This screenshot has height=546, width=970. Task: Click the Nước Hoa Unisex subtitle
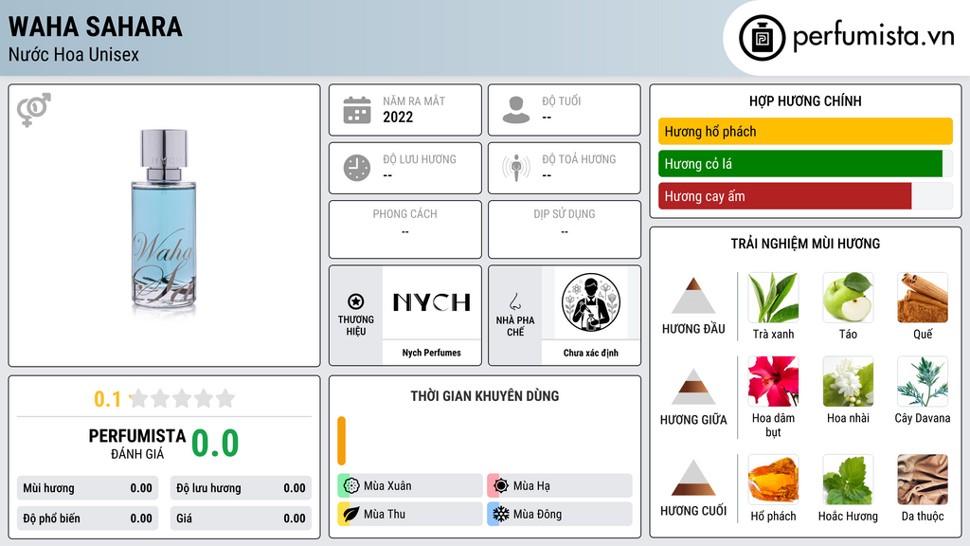[74, 55]
